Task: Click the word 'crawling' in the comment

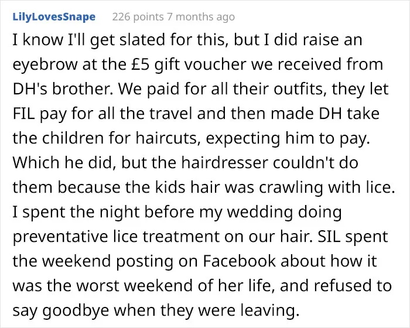Action: pyautogui.click(x=291, y=187)
